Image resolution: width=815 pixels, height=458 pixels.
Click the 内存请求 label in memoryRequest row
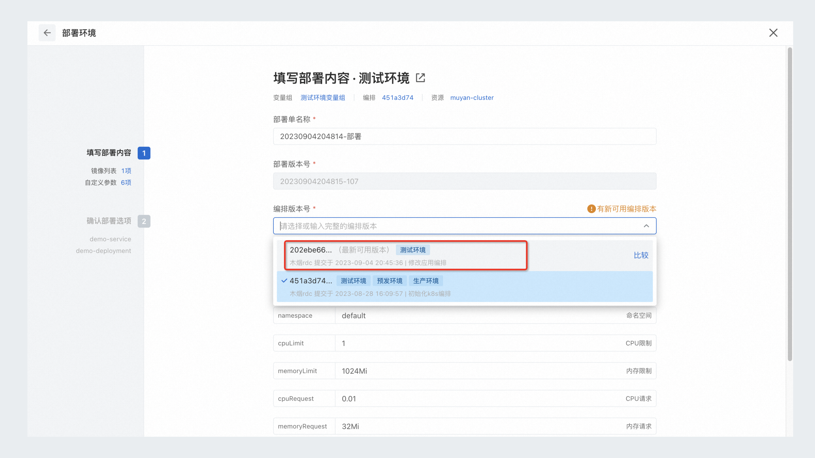639,426
